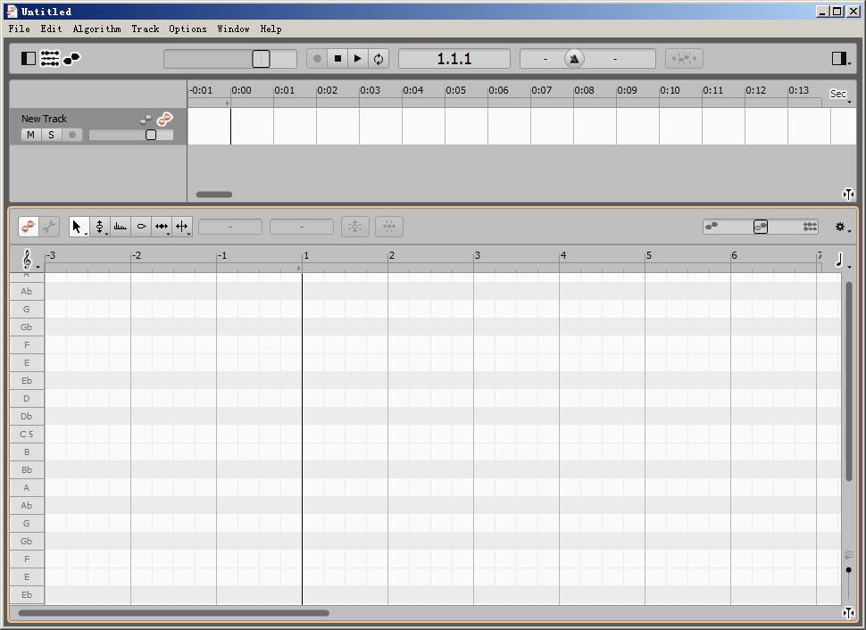Open the Sec time ruler unit dropdown

click(841, 95)
